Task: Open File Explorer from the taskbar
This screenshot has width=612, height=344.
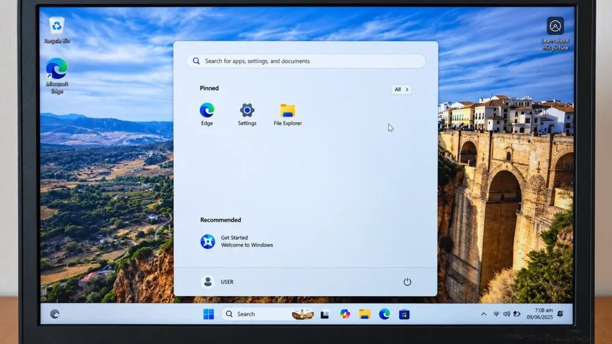Action: point(365,314)
